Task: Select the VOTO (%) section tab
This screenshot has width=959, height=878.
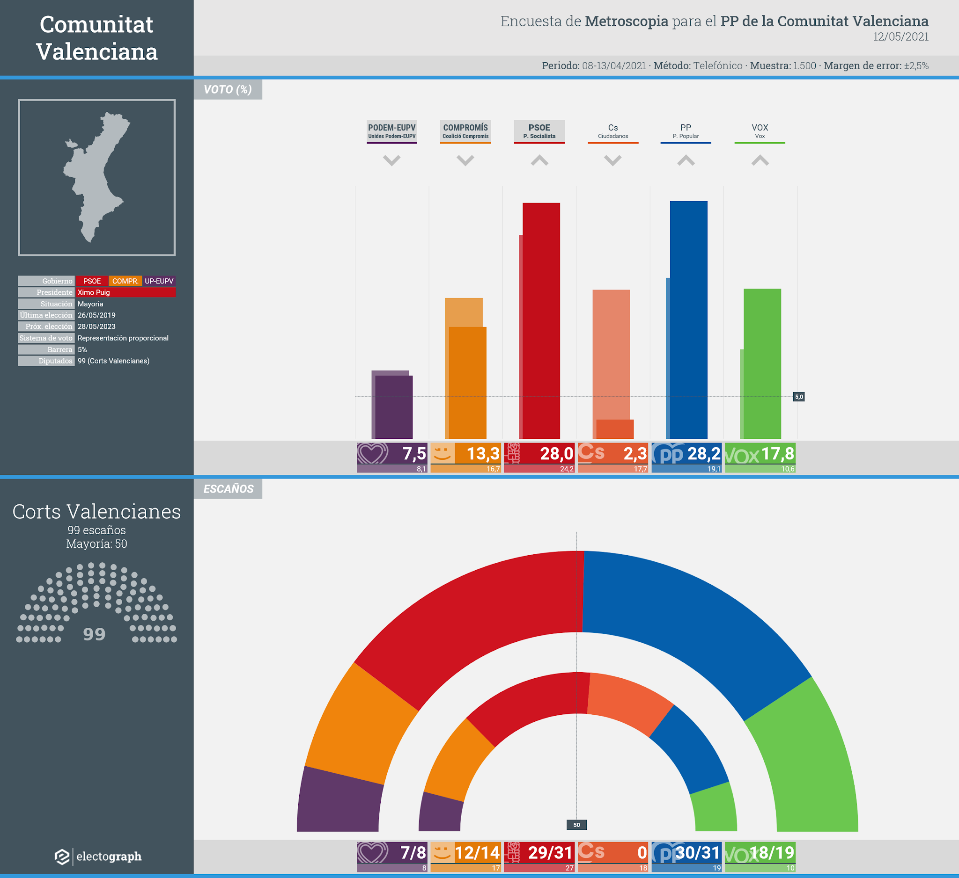Action: pos(228,89)
